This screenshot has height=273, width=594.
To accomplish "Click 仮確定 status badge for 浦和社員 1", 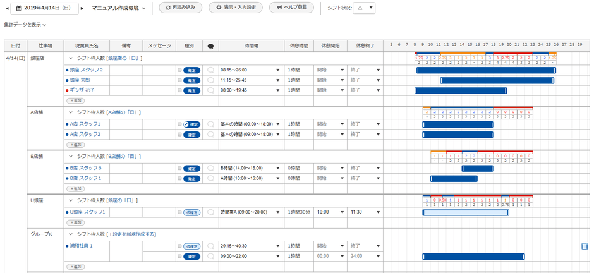I will (x=191, y=246).
